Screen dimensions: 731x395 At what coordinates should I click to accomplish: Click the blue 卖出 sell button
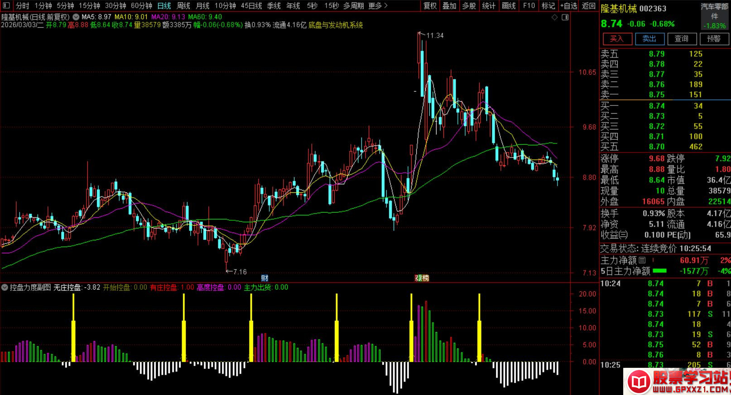pyautogui.click(x=649, y=39)
